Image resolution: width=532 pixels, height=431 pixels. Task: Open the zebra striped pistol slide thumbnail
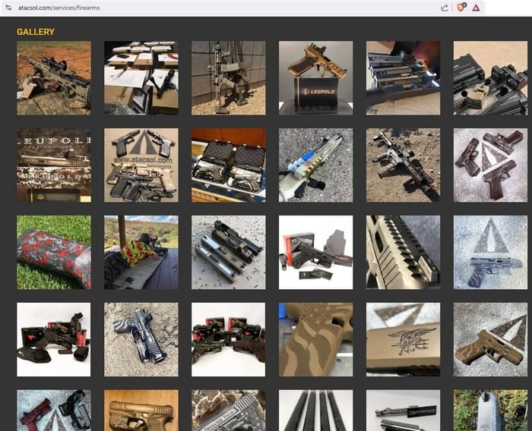click(x=141, y=339)
